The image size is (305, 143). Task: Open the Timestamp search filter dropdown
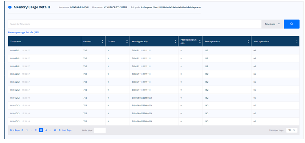pyautogui.click(x=272, y=24)
